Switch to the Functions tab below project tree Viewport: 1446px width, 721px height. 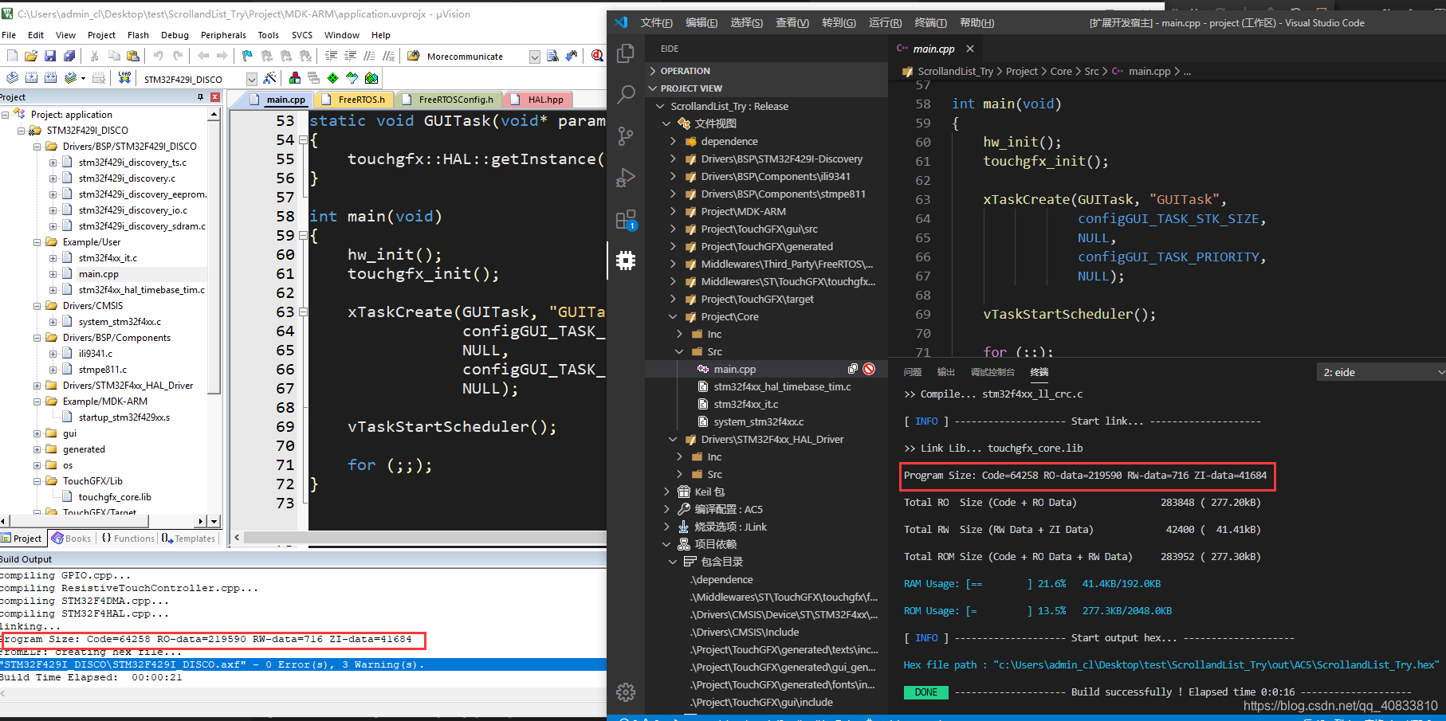128,539
